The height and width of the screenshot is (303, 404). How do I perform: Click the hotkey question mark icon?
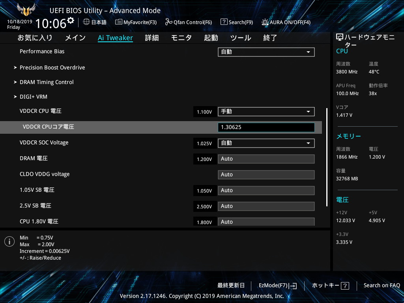[x=345, y=286]
